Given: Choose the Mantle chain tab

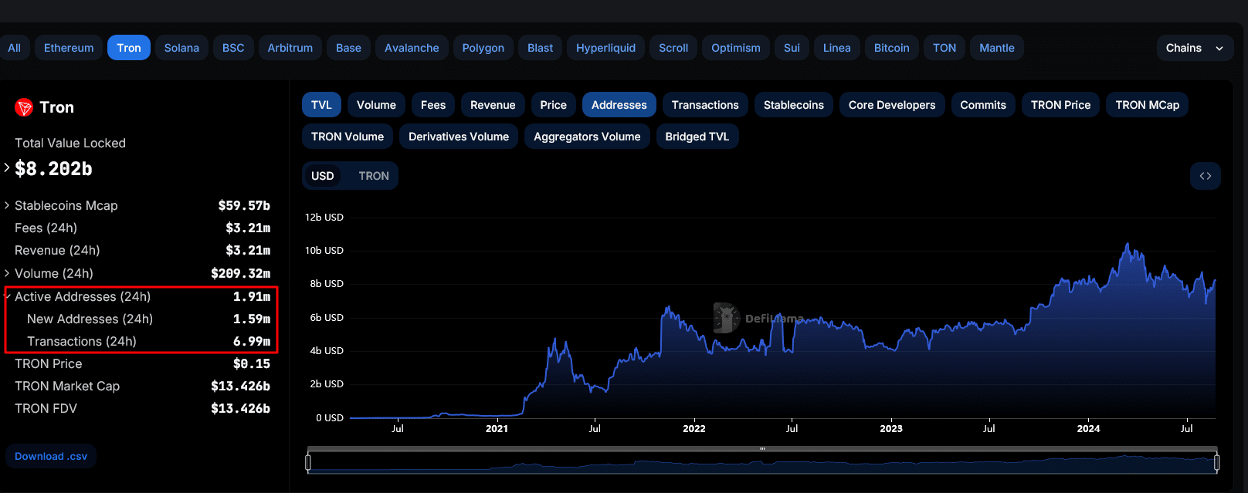Looking at the screenshot, I should pos(997,48).
